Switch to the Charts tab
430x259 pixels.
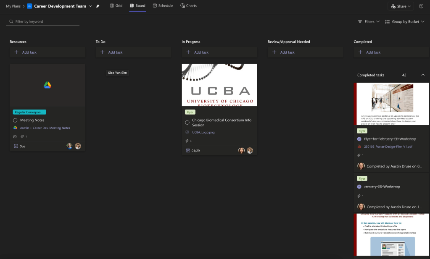(188, 6)
